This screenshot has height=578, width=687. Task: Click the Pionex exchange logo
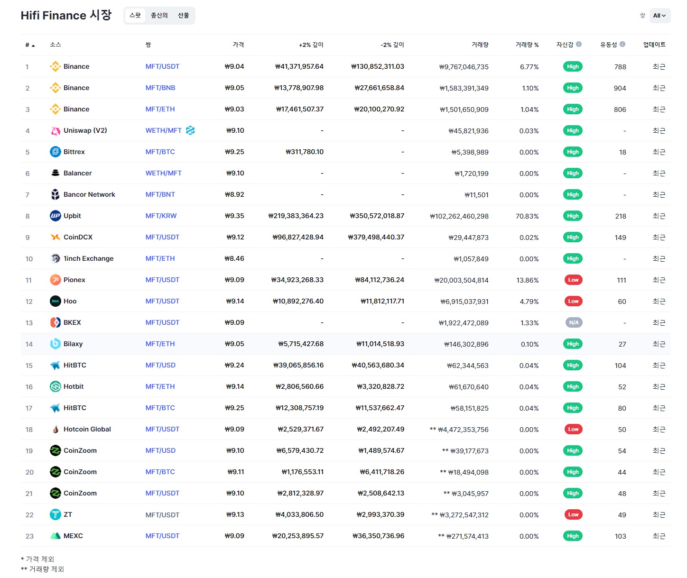coord(56,280)
